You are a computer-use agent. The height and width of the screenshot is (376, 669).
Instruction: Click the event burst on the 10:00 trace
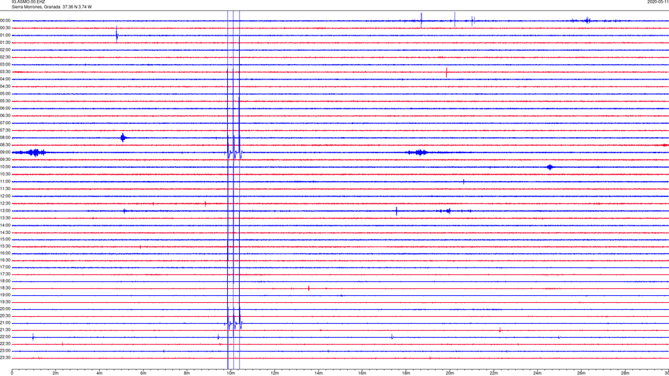[550, 167]
